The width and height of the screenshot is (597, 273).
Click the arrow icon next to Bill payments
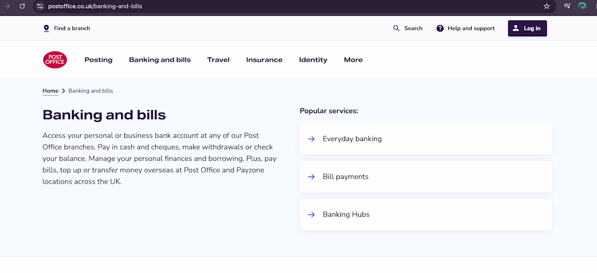point(312,177)
